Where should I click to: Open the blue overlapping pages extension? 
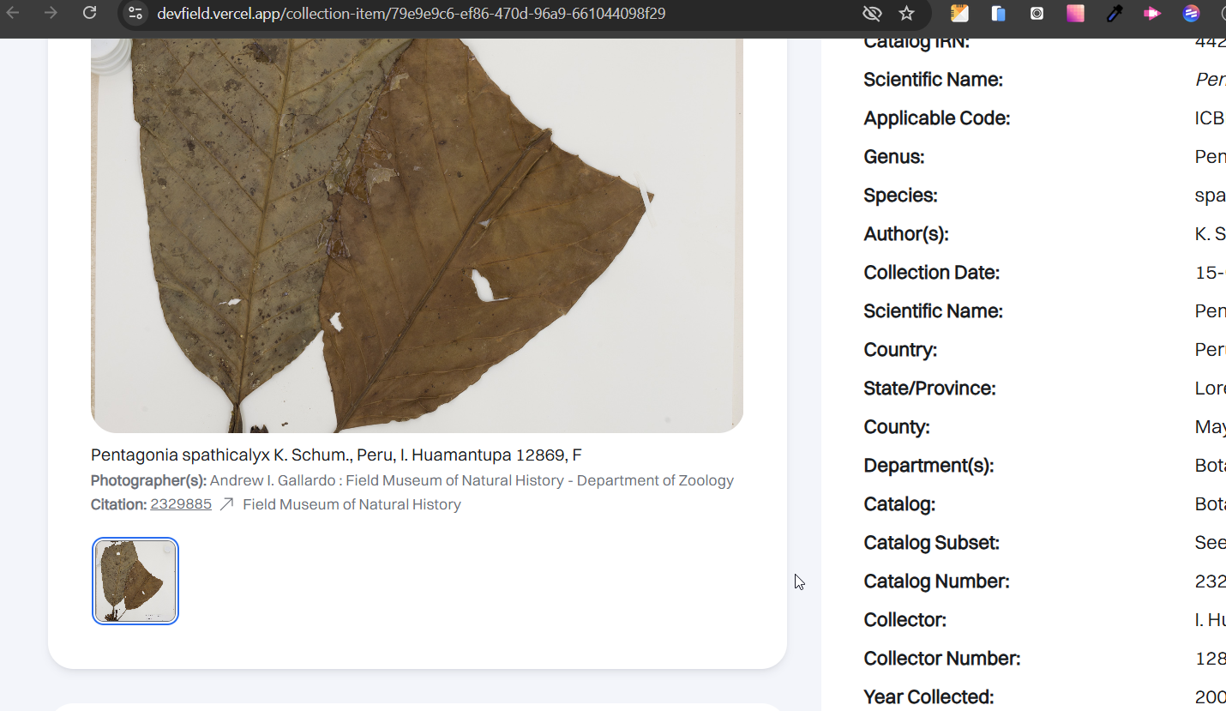[x=998, y=14]
